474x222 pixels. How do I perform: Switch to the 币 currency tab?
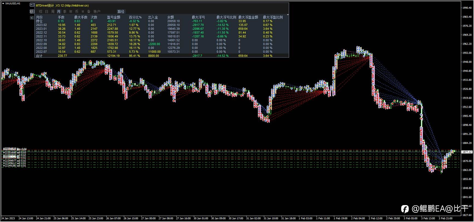click(77, 11)
